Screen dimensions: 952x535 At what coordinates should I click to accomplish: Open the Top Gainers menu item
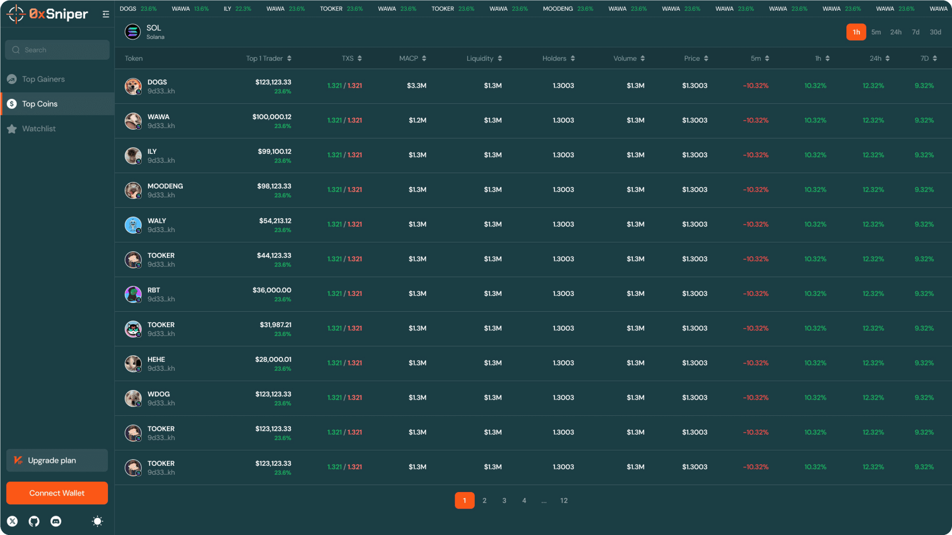tap(43, 79)
